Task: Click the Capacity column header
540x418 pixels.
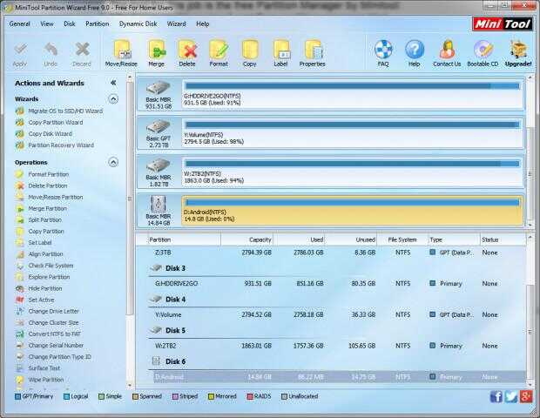Action: pyautogui.click(x=247, y=239)
